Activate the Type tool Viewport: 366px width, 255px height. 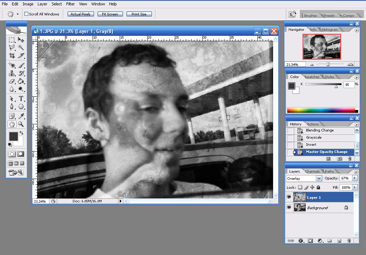[21, 98]
